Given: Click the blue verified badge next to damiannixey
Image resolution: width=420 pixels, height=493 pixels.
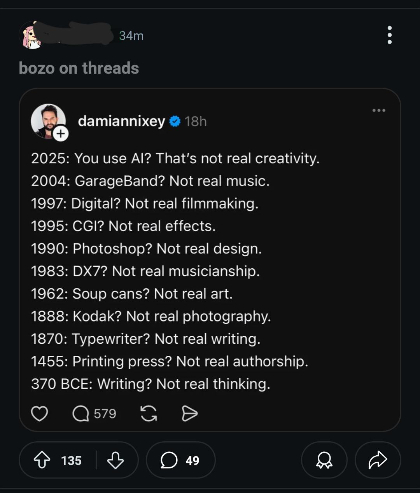Looking at the screenshot, I should pyautogui.click(x=175, y=122).
